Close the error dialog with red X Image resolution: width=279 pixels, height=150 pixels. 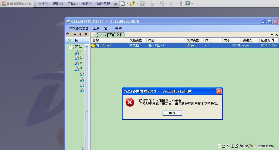pos(219,91)
